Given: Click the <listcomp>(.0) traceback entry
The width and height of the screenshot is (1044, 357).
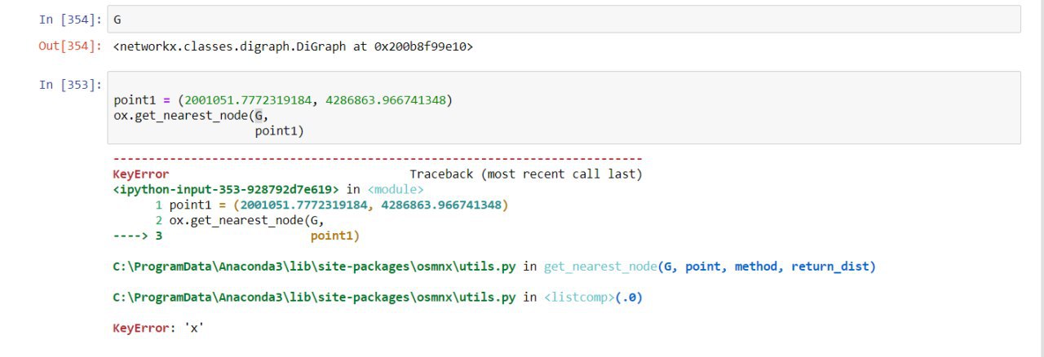Looking at the screenshot, I should pyautogui.click(x=593, y=297).
